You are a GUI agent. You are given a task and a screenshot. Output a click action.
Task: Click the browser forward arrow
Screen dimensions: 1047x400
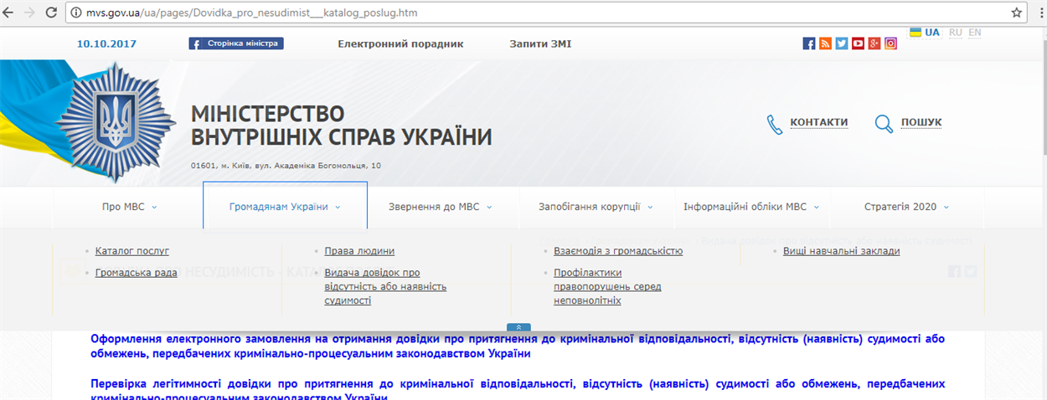31,13
